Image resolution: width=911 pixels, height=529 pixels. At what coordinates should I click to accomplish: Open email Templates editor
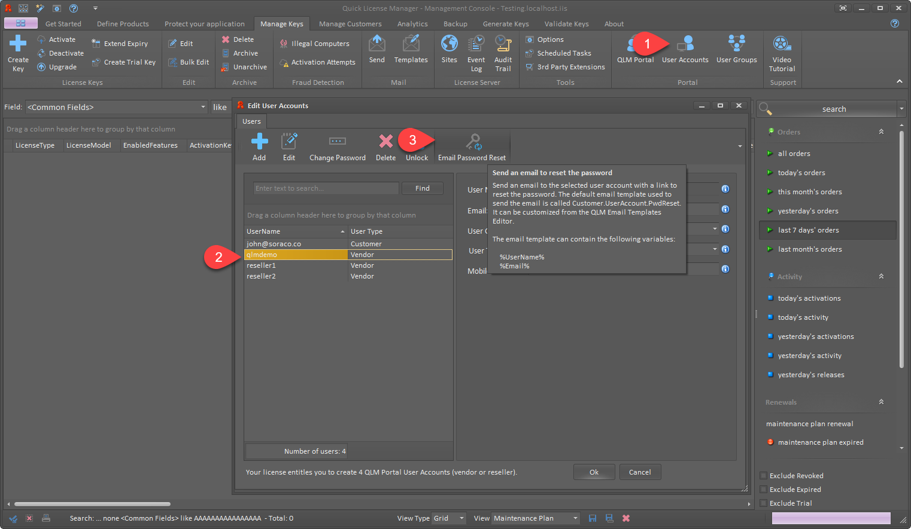(x=411, y=49)
